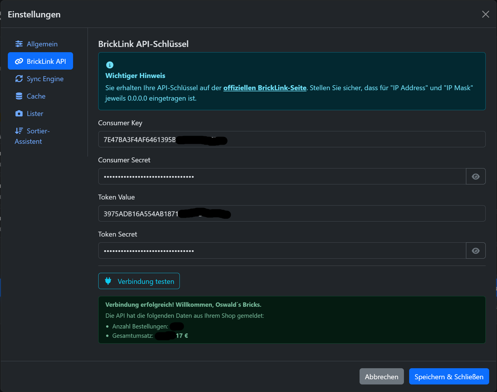Viewport: 497px width, 392px height.
Task: Reveal the Token Secret value
Action: coord(476,251)
